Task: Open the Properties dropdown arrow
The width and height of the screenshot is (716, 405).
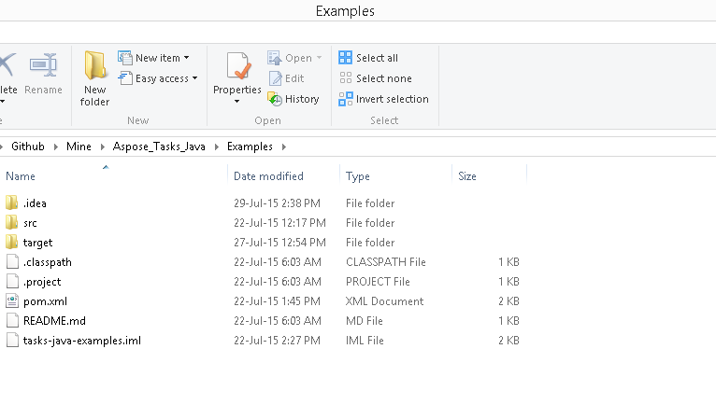Action: [237, 101]
